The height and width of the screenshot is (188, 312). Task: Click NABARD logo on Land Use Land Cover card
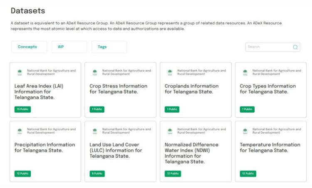[95, 131]
